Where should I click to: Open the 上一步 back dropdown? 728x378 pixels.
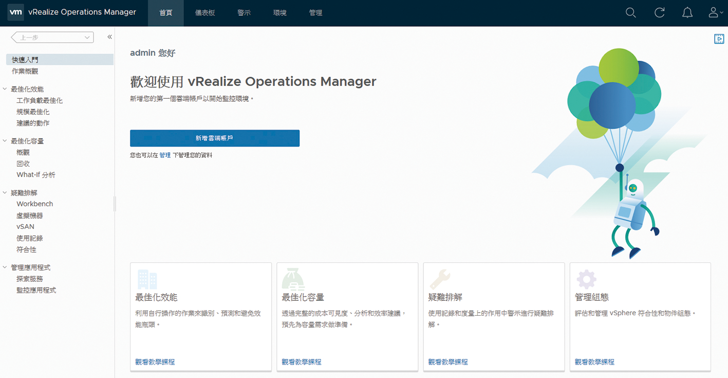(x=52, y=38)
